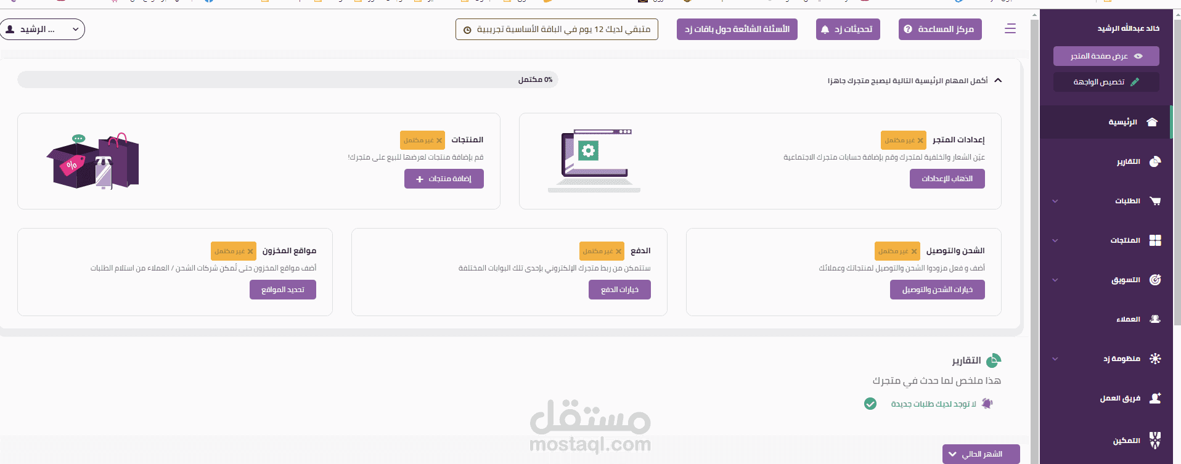Image resolution: width=1181 pixels, height=464 pixels.
Task: Click the user avatar icon at top left
Action: click(x=10, y=29)
